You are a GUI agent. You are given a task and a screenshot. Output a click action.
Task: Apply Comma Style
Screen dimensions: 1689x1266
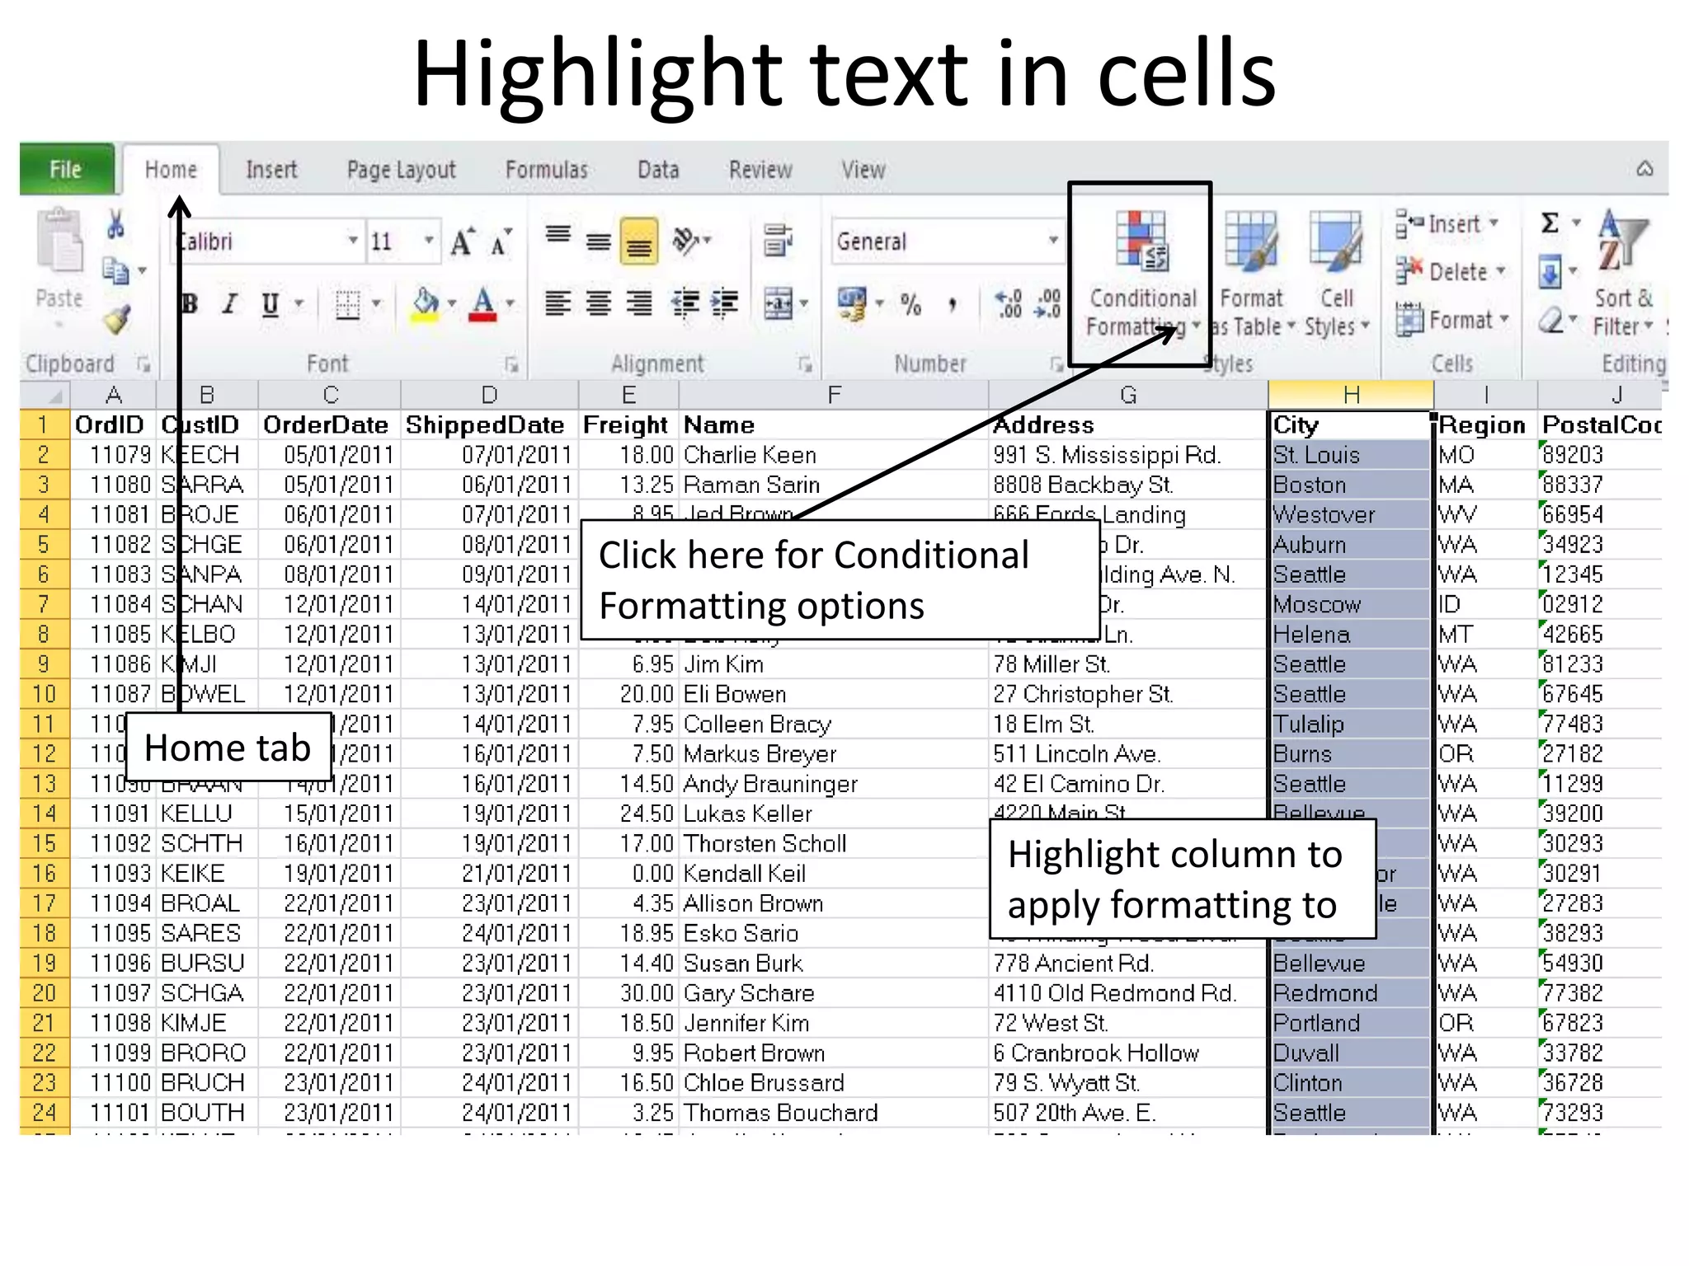(953, 306)
